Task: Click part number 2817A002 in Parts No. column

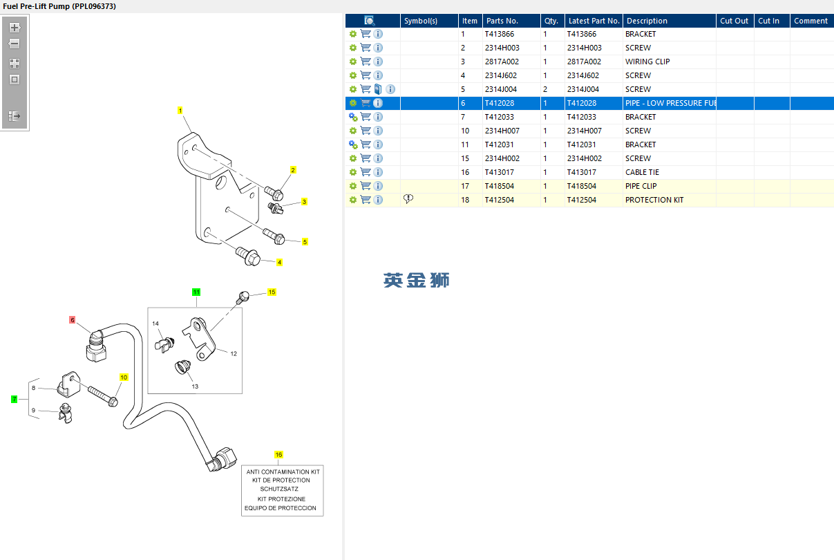Action: [502, 62]
